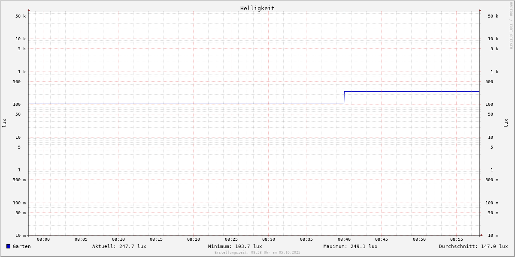Click the red arrow atop the right axis

(480, 10)
